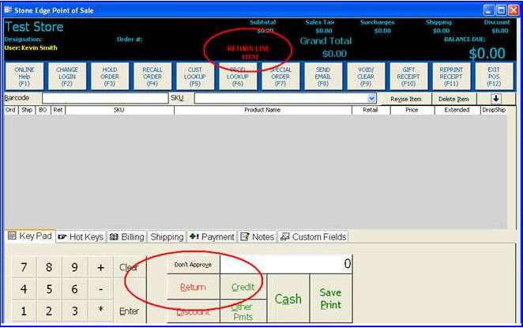Click the keypad plus key

pyautogui.click(x=101, y=267)
